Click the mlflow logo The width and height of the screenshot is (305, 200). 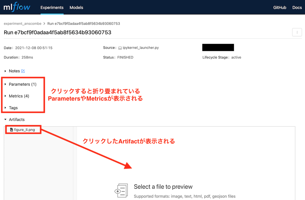coord(17,7)
